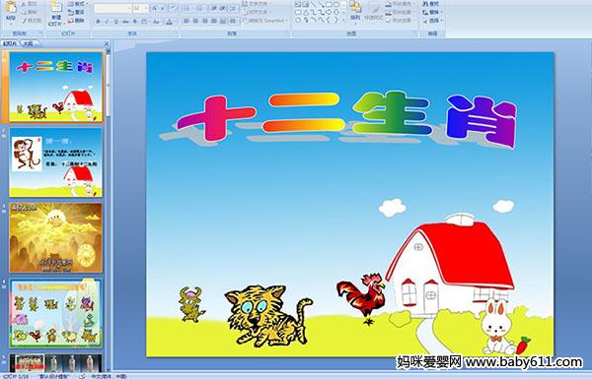592x379 pixels.
Task: Click the New Slide icon
Action: [56, 14]
